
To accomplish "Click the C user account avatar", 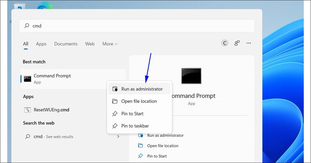I will tap(225, 43).
